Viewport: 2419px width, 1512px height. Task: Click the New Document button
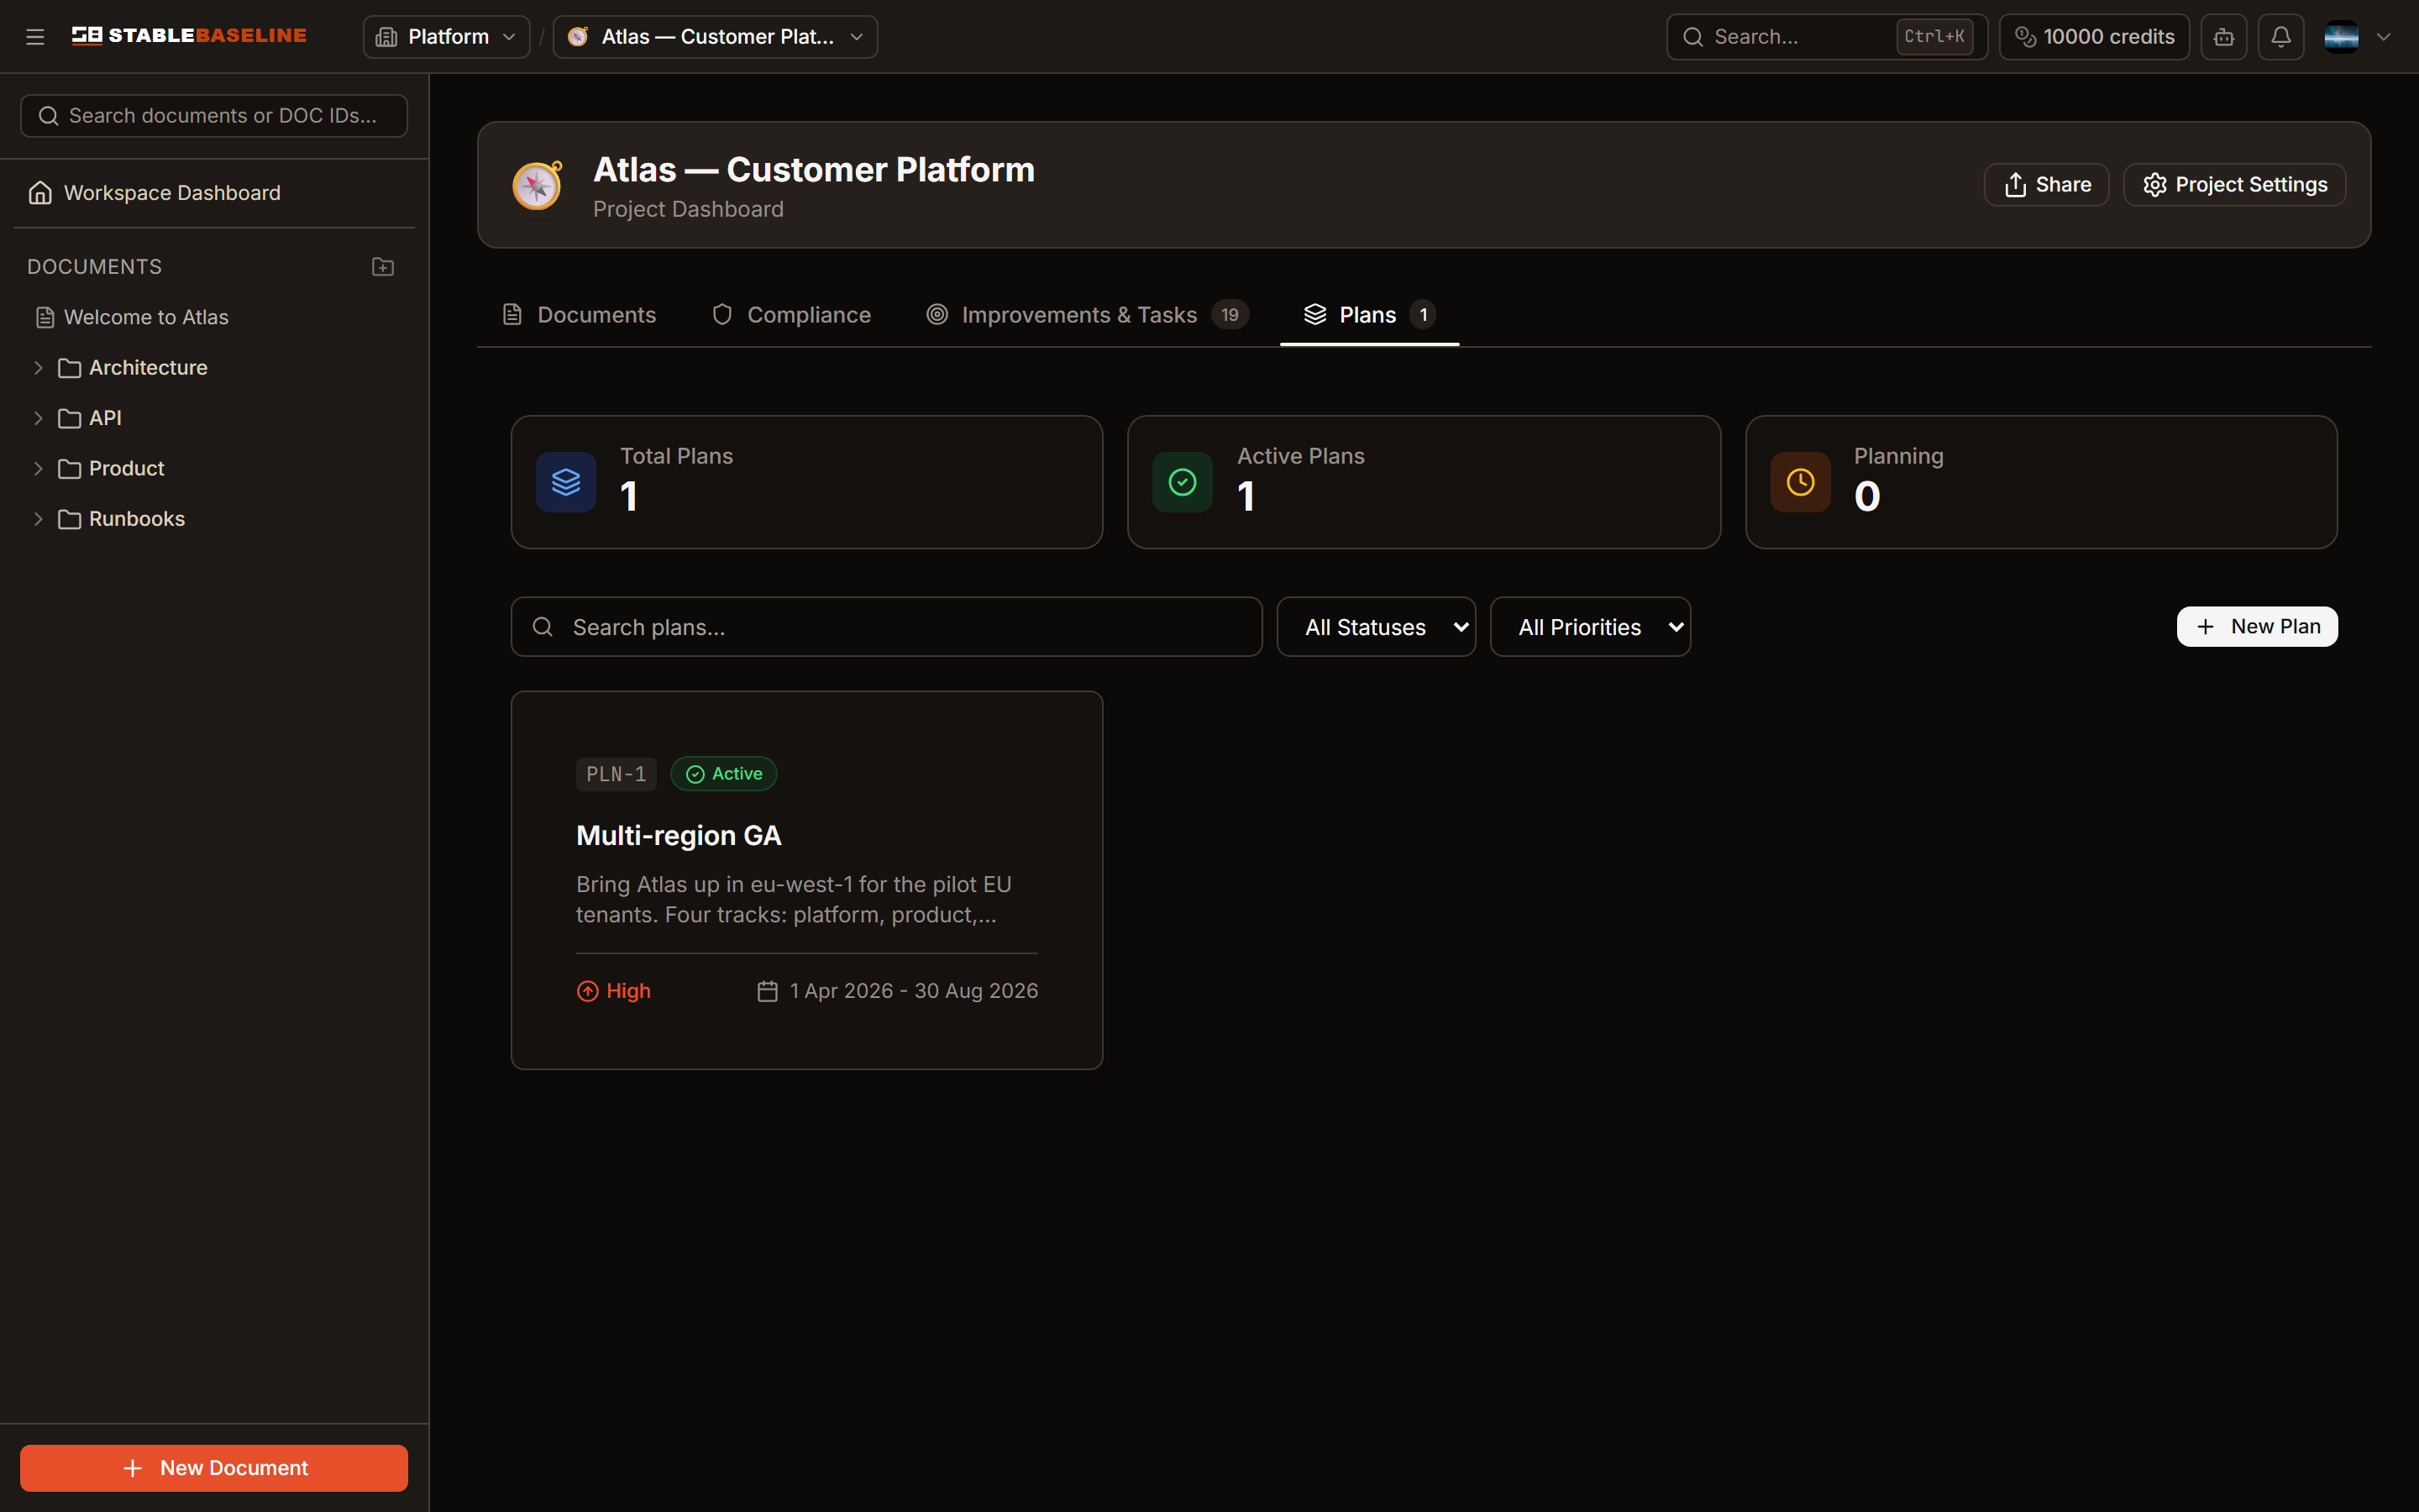click(214, 1467)
